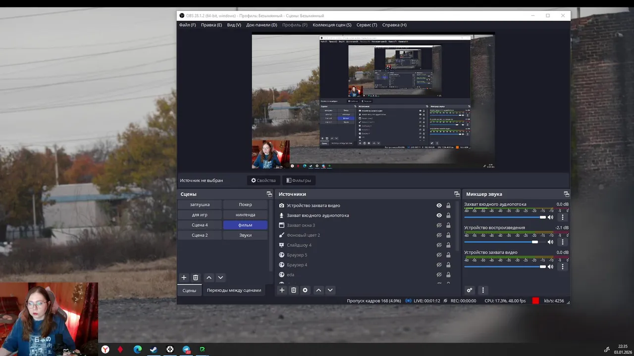The image size is (634, 356).
Task: Hide Захват входного аудиопотока source
Action: (439, 216)
